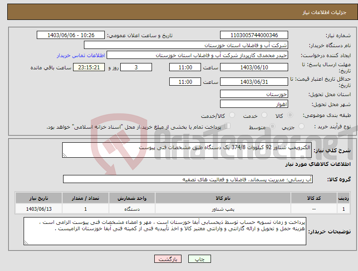Click the announcement date field 1403/06/06 - 10:26

[x=71, y=35]
